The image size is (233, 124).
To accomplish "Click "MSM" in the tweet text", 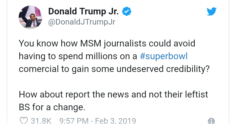I will click(x=91, y=44).
